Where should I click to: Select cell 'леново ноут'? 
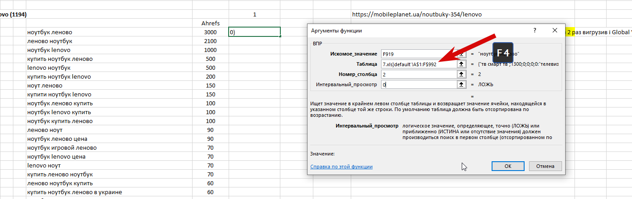click(x=109, y=130)
